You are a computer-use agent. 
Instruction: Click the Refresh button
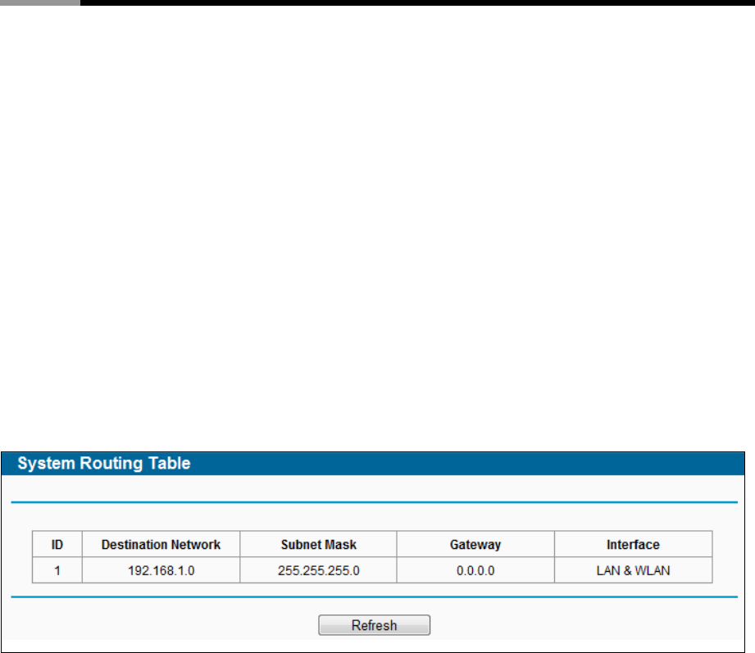[374, 624]
